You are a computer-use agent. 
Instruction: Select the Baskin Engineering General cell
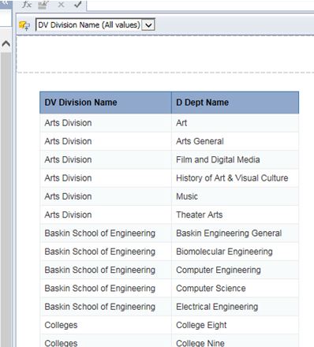pos(235,233)
